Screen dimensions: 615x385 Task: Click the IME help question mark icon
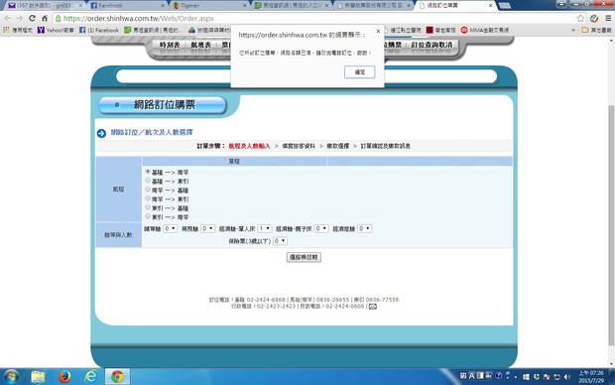coord(498,376)
